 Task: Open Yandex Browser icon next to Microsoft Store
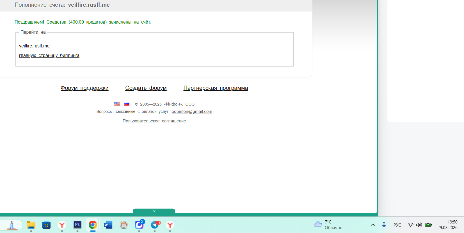pyautogui.click(x=62, y=225)
